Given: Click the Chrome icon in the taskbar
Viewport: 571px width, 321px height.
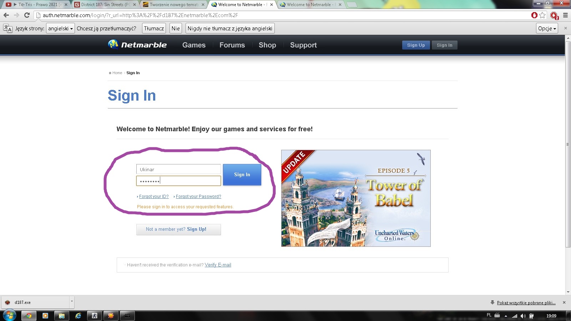Looking at the screenshot, I should click(29, 316).
